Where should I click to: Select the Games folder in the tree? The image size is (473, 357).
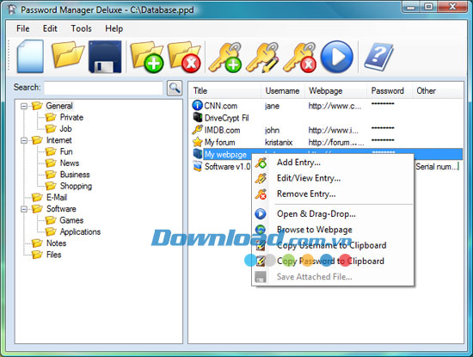click(71, 220)
